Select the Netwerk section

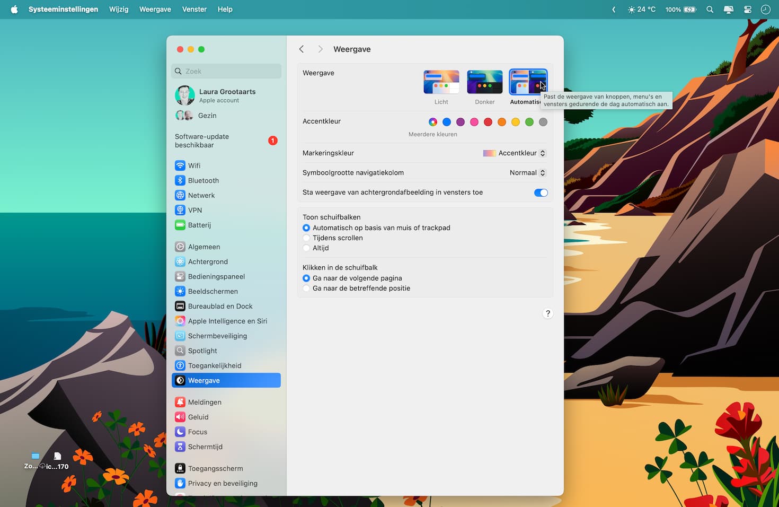[201, 195]
